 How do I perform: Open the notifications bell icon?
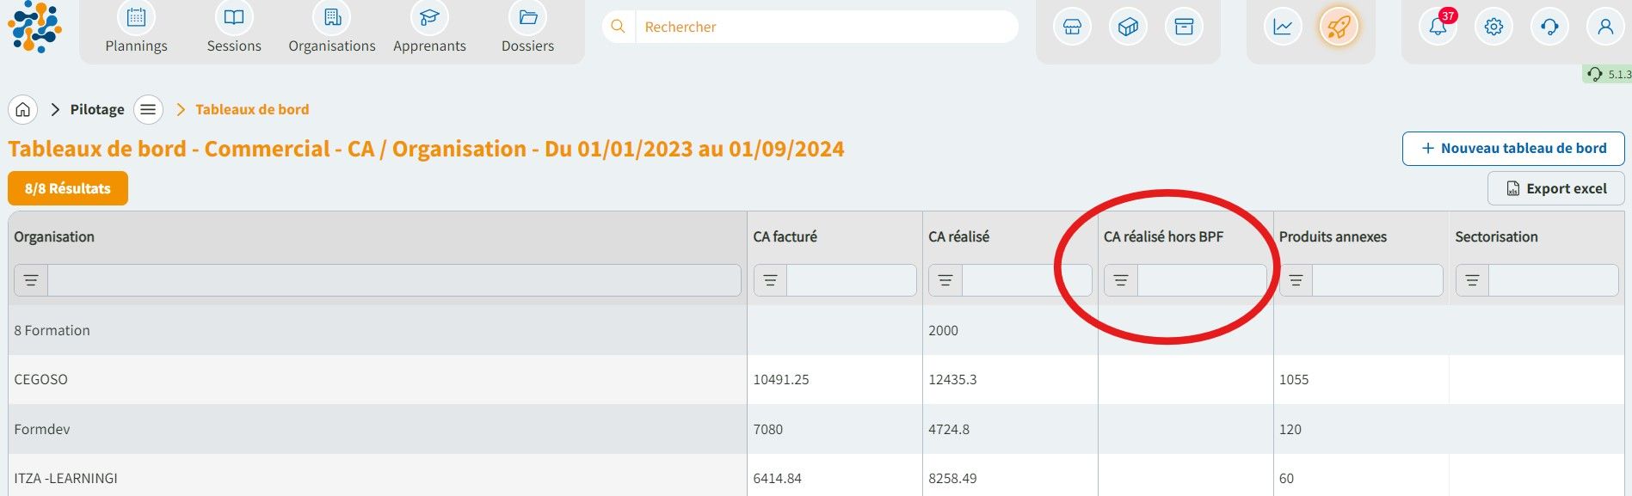[1438, 28]
